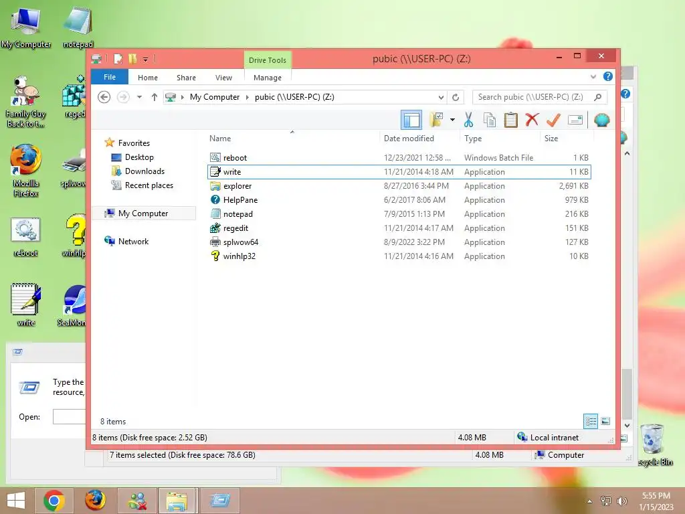Open the folder options dropdown arrow
Screen dimensions: 685x514
coord(452,119)
